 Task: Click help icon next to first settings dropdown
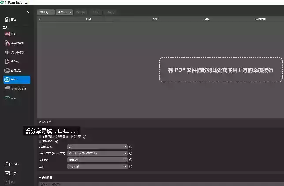[x=131, y=147]
